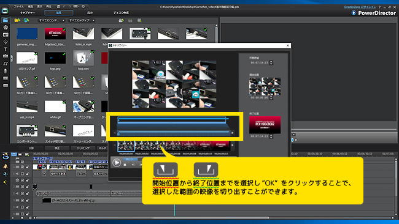Click the scissors cut tool near timeline
This screenshot has width=399, height=224.
[x=6, y=174]
